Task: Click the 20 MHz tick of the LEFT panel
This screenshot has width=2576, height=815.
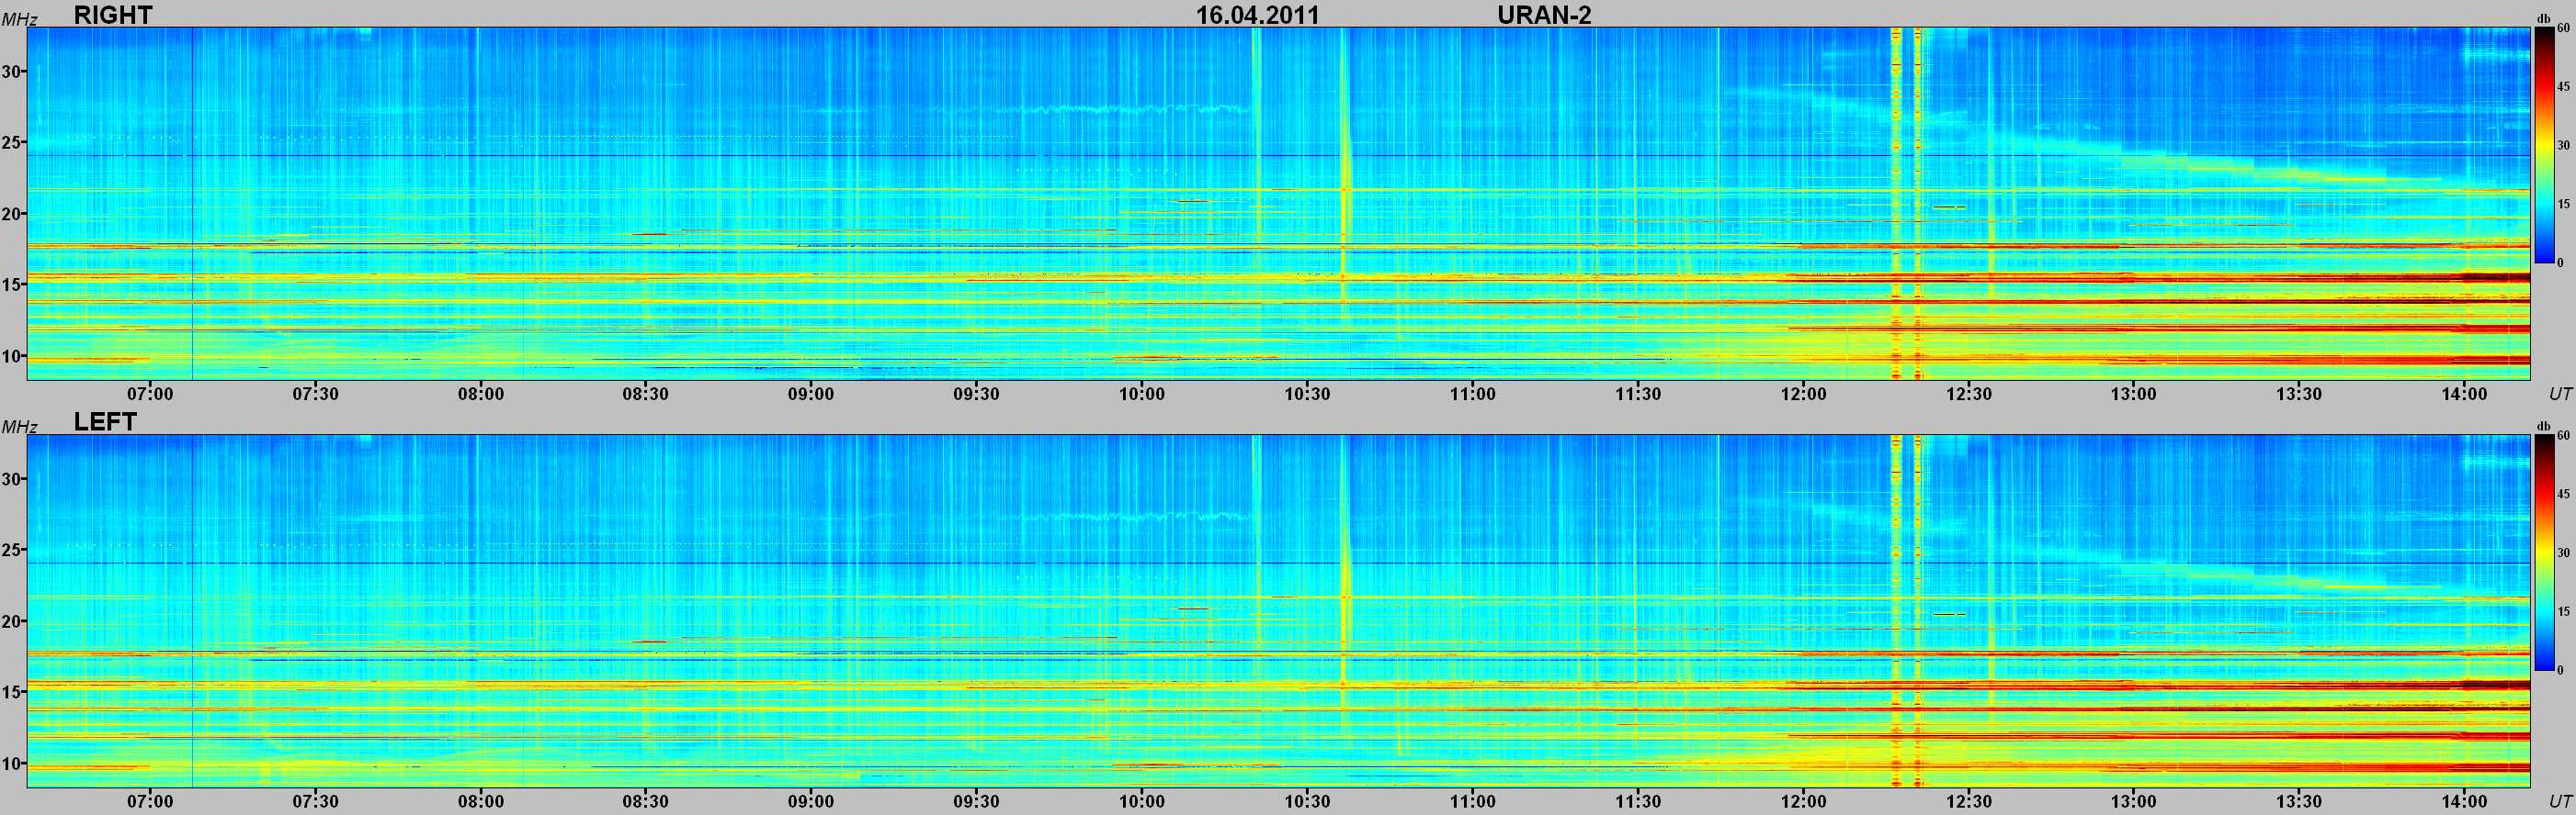Action: [x=12, y=621]
